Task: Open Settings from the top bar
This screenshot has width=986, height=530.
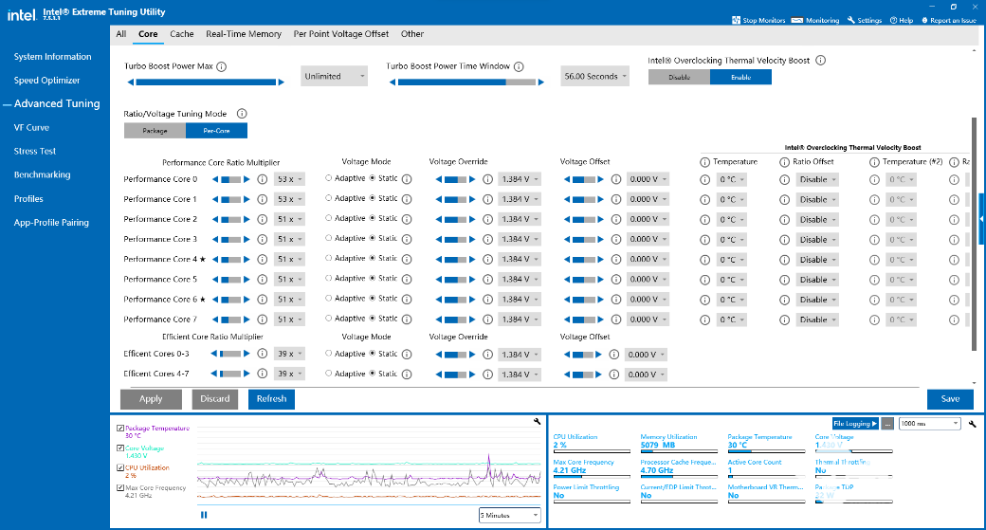Action: tap(864, 20)
